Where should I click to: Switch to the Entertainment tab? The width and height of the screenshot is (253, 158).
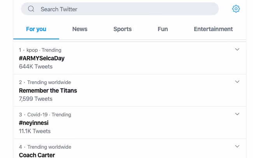coord(213,29)
